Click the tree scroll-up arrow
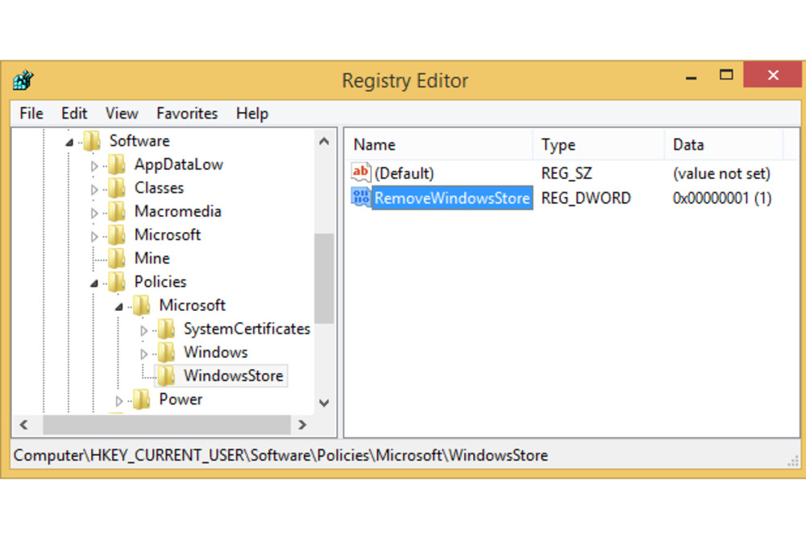The image size is (806, 539). (324, 141)
